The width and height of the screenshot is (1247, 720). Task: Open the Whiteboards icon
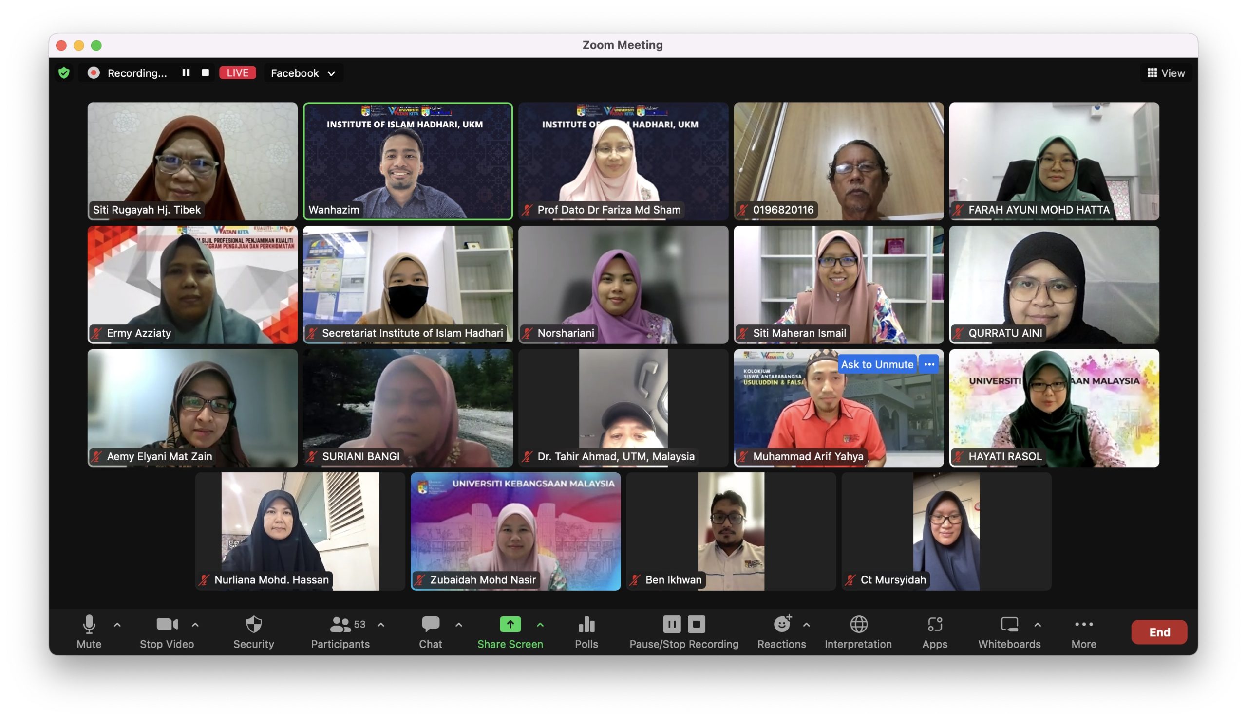pos(1009,625)
